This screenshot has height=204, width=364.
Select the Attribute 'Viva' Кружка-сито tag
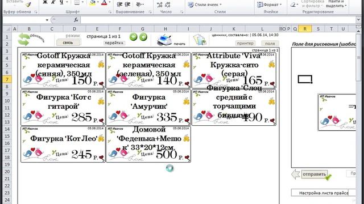point(234,70)
